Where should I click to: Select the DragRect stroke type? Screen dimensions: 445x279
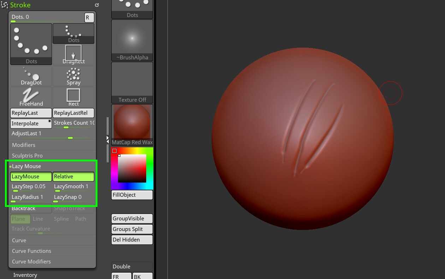click(73, 55)
